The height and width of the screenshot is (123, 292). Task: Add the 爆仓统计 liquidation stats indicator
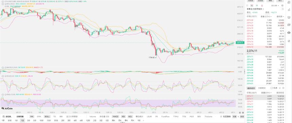(140, 117)
